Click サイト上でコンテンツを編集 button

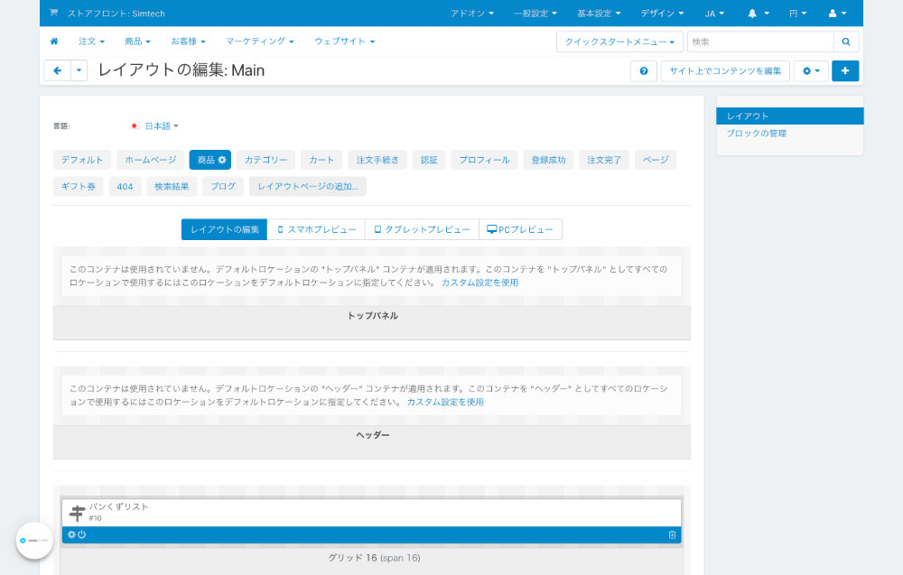[x=725, y=70]
